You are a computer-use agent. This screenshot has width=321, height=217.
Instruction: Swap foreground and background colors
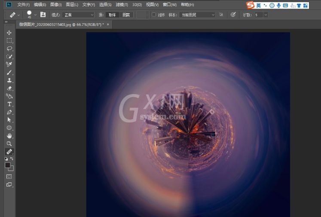tap(12, 159)
